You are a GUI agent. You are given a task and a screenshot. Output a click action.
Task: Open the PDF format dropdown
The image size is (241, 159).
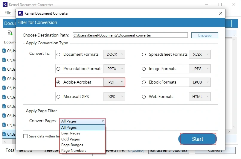tap(114, 82)
